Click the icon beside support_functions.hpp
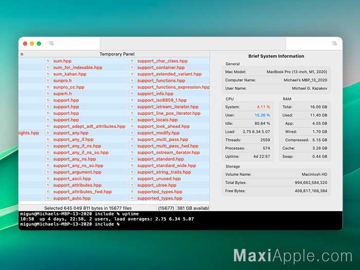Image resolution: width=360 pixels, height=270 pixels. point(132,81)
